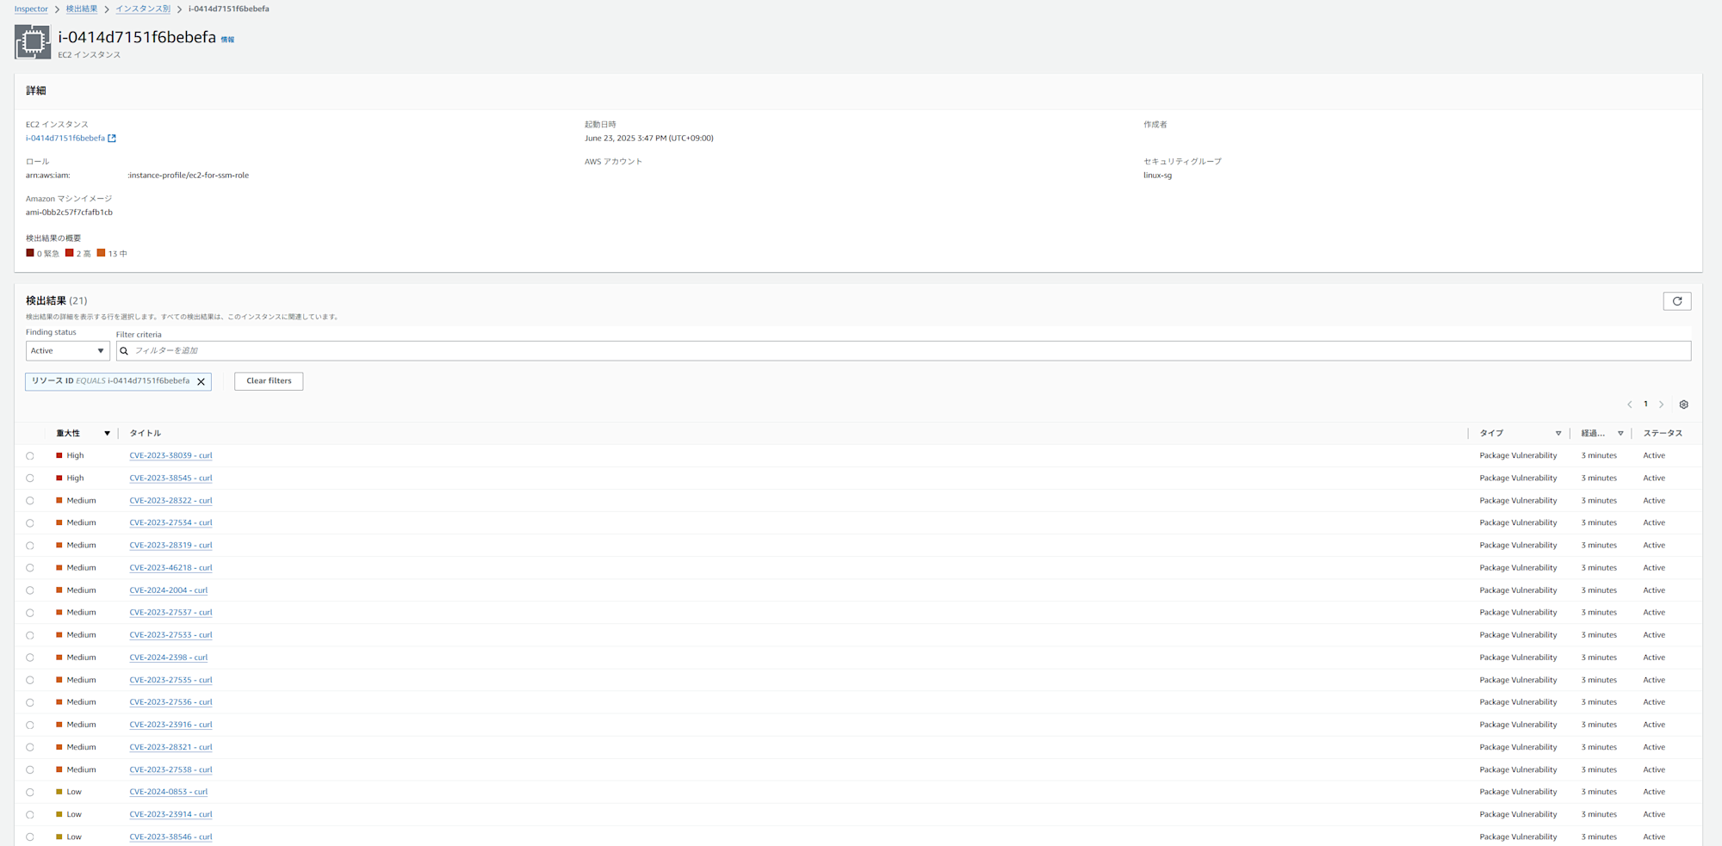The width and height of the screenshot is (1722, 846).
Task: Click Clear filters button
Action: click(269, 381)
